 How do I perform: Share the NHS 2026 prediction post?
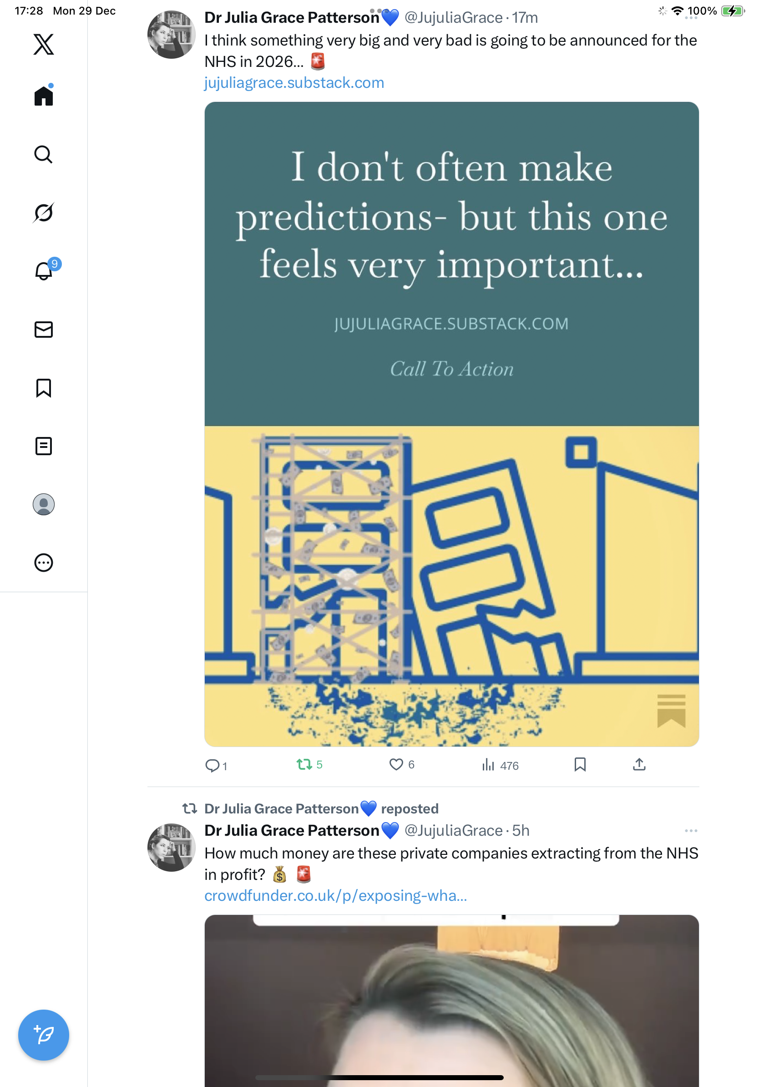[639, 764]
